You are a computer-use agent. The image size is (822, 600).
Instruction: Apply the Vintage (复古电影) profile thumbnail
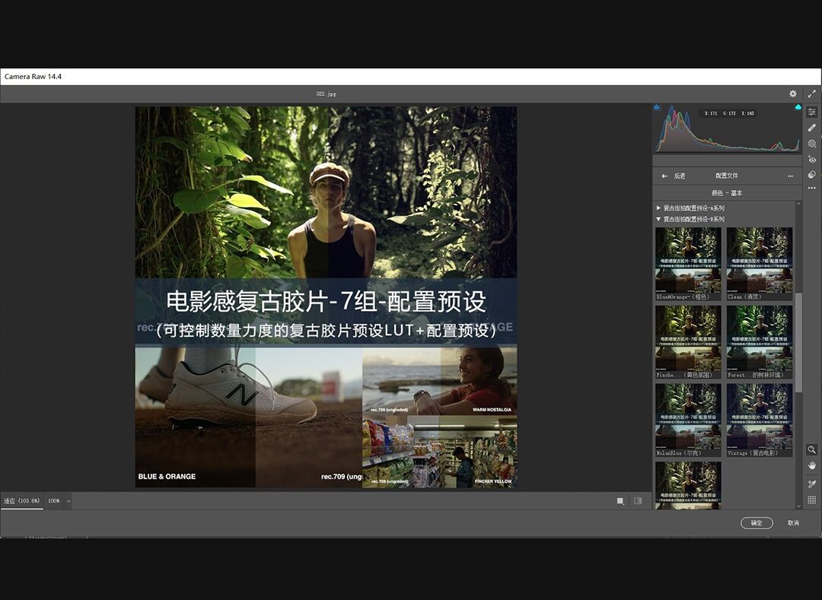click(759, 420)
